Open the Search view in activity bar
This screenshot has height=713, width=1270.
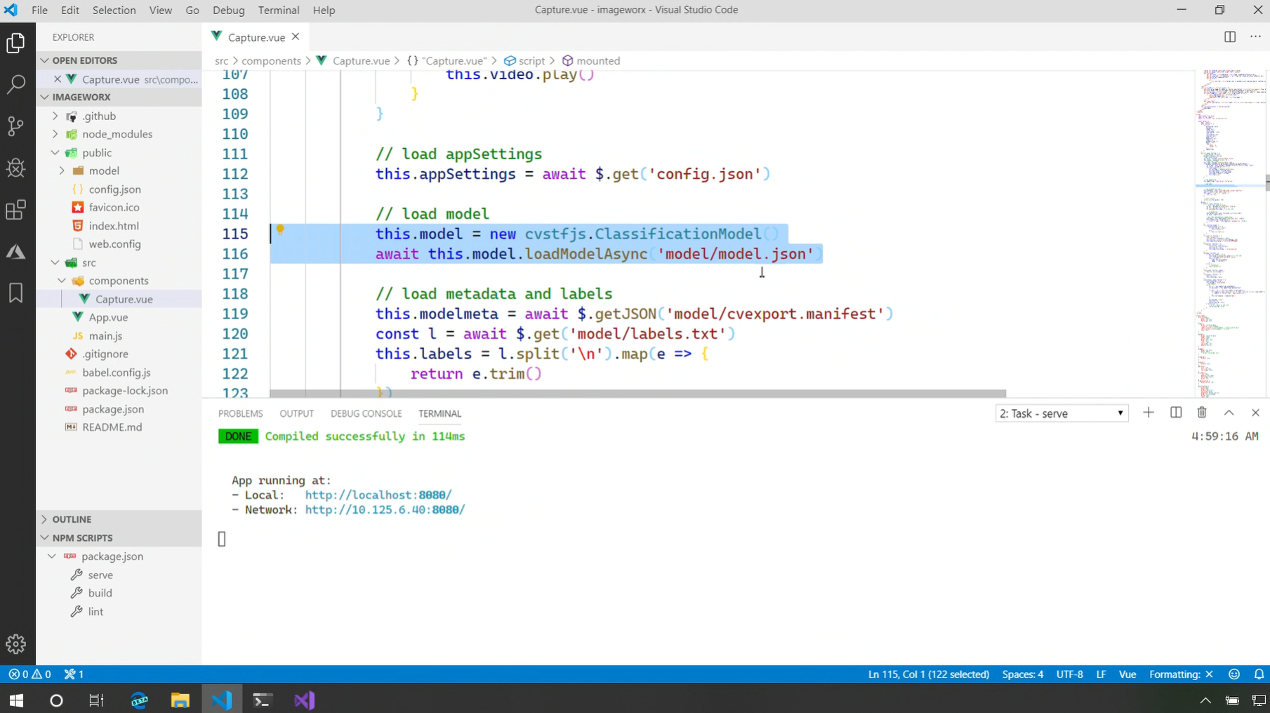coord(15,85)
